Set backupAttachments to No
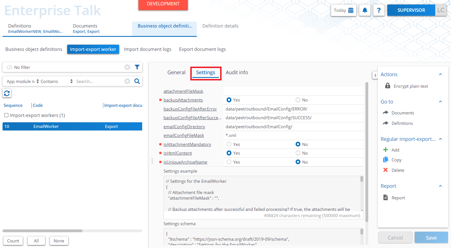The width and height of the screenshot is (451, 248). [x=298, y=100]
